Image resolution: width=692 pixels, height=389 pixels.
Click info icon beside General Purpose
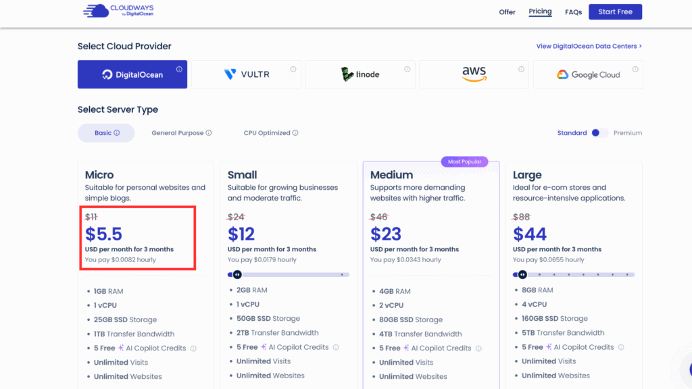209,133
